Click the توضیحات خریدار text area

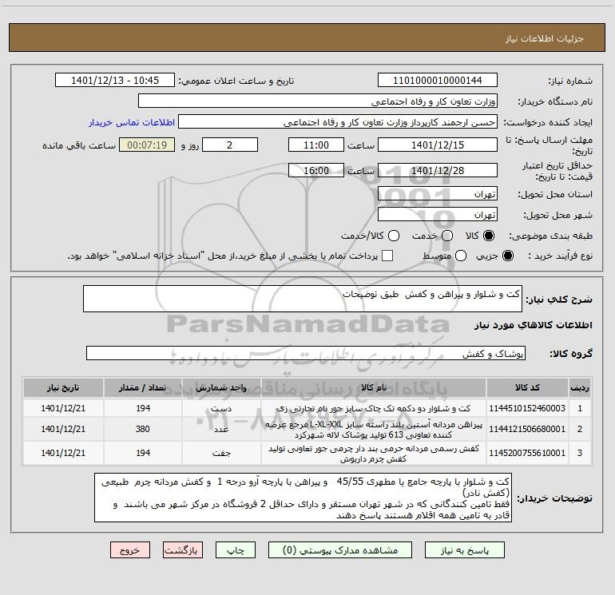304,498
